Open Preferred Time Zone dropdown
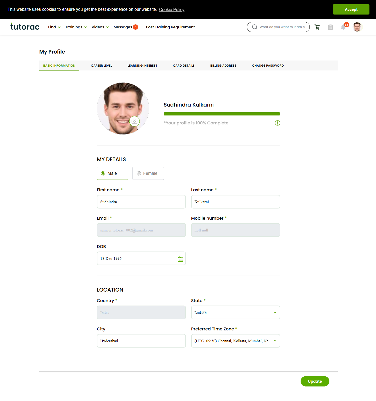 point(236,341)
